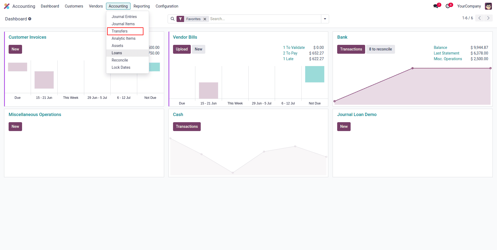497x250 pixels.
Task: Click the magnifier icon in the search bar
Action: (x=172, y=19)
